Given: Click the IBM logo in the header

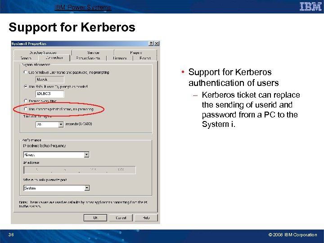Looking at the screenshot, I should click(310, 7).
